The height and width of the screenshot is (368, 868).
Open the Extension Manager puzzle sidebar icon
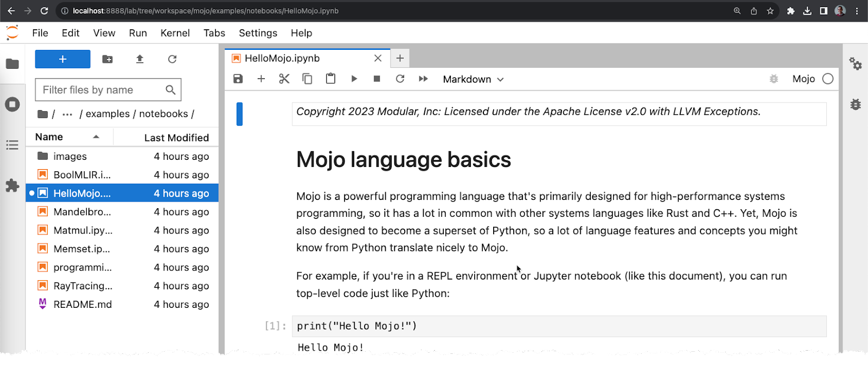click(x=12, y=185)
